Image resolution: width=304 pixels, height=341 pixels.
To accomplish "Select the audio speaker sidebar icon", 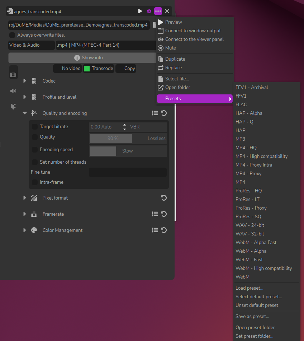I will (x=13, y=91).
